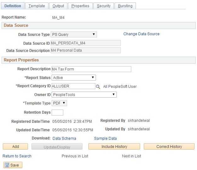
Task: Click the Correct History button
Action: coord(169,147)
